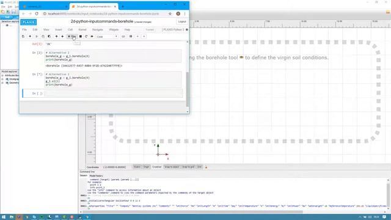Viewport: 391px width, 220px height.
Task: Toggle the Rulers button below the canvas
Action: pos(137,167)
